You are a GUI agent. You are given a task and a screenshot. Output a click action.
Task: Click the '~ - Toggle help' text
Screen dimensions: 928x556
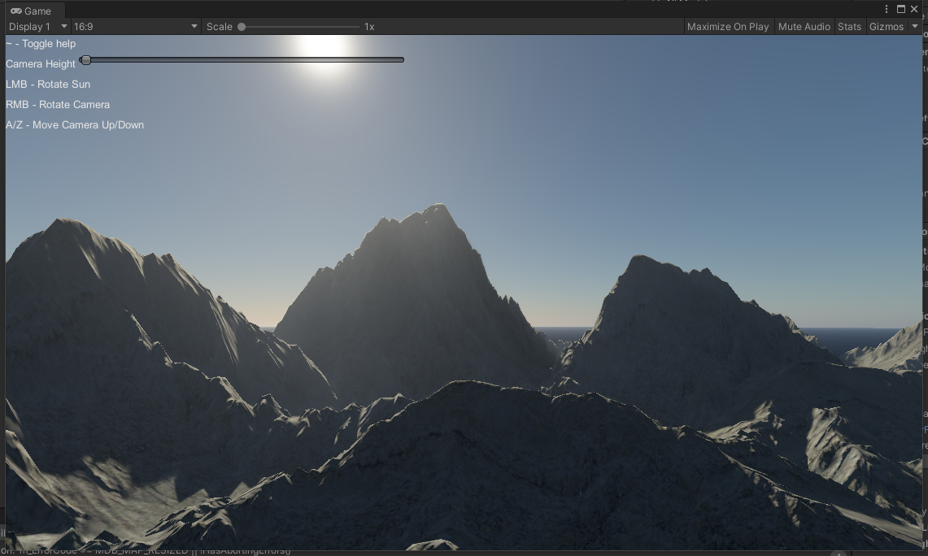pos(41,44)
